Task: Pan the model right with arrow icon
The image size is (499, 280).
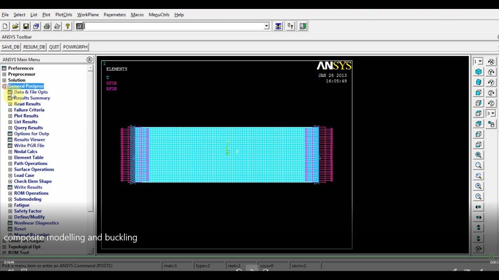Action: [x=478, y=217]
